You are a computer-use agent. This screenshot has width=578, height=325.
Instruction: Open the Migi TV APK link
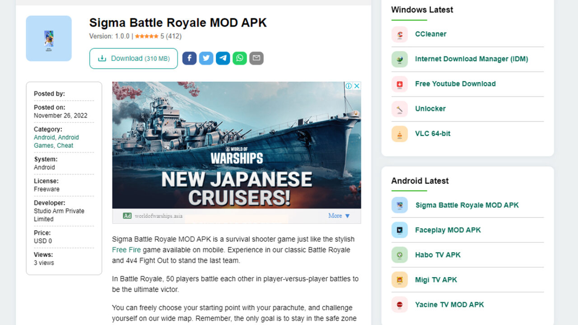click(x=436, y=279)
